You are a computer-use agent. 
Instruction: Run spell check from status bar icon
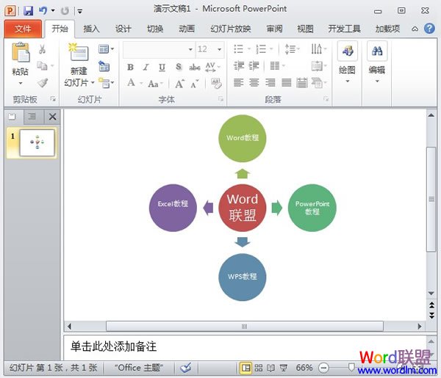click(186, 368)
